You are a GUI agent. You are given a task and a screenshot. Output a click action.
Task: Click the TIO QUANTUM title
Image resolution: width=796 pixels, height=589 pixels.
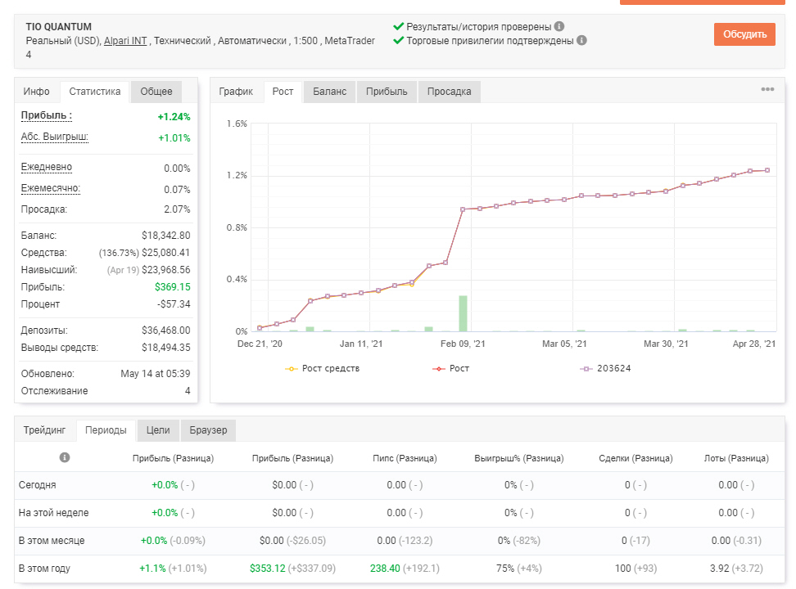(x=59, y=27)
